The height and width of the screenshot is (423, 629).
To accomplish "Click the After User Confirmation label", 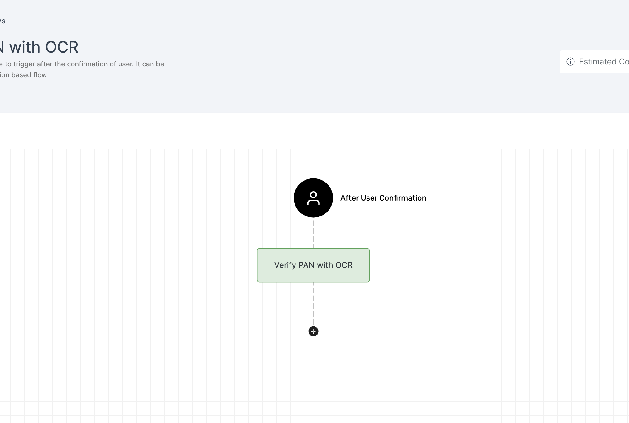I will (383, 197).
